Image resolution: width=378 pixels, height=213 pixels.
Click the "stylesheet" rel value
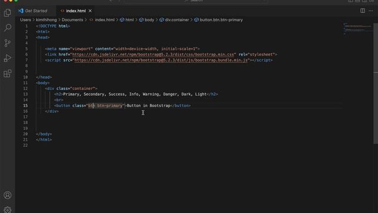coord(261,54)
